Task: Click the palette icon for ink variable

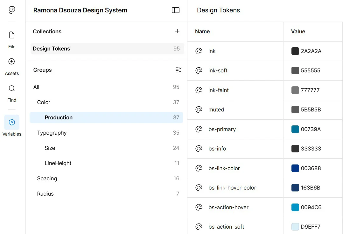Action: 199,51
